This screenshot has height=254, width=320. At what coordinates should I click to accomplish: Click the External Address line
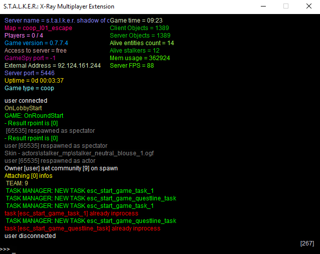(x=53, y=66)
